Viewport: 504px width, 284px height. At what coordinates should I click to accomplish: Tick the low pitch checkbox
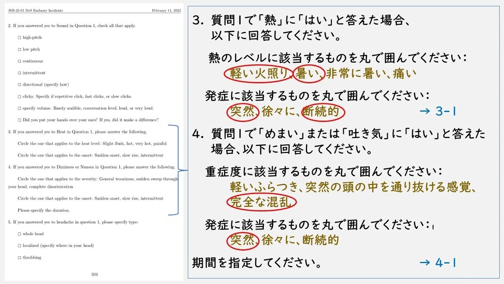tap(19, 49)
